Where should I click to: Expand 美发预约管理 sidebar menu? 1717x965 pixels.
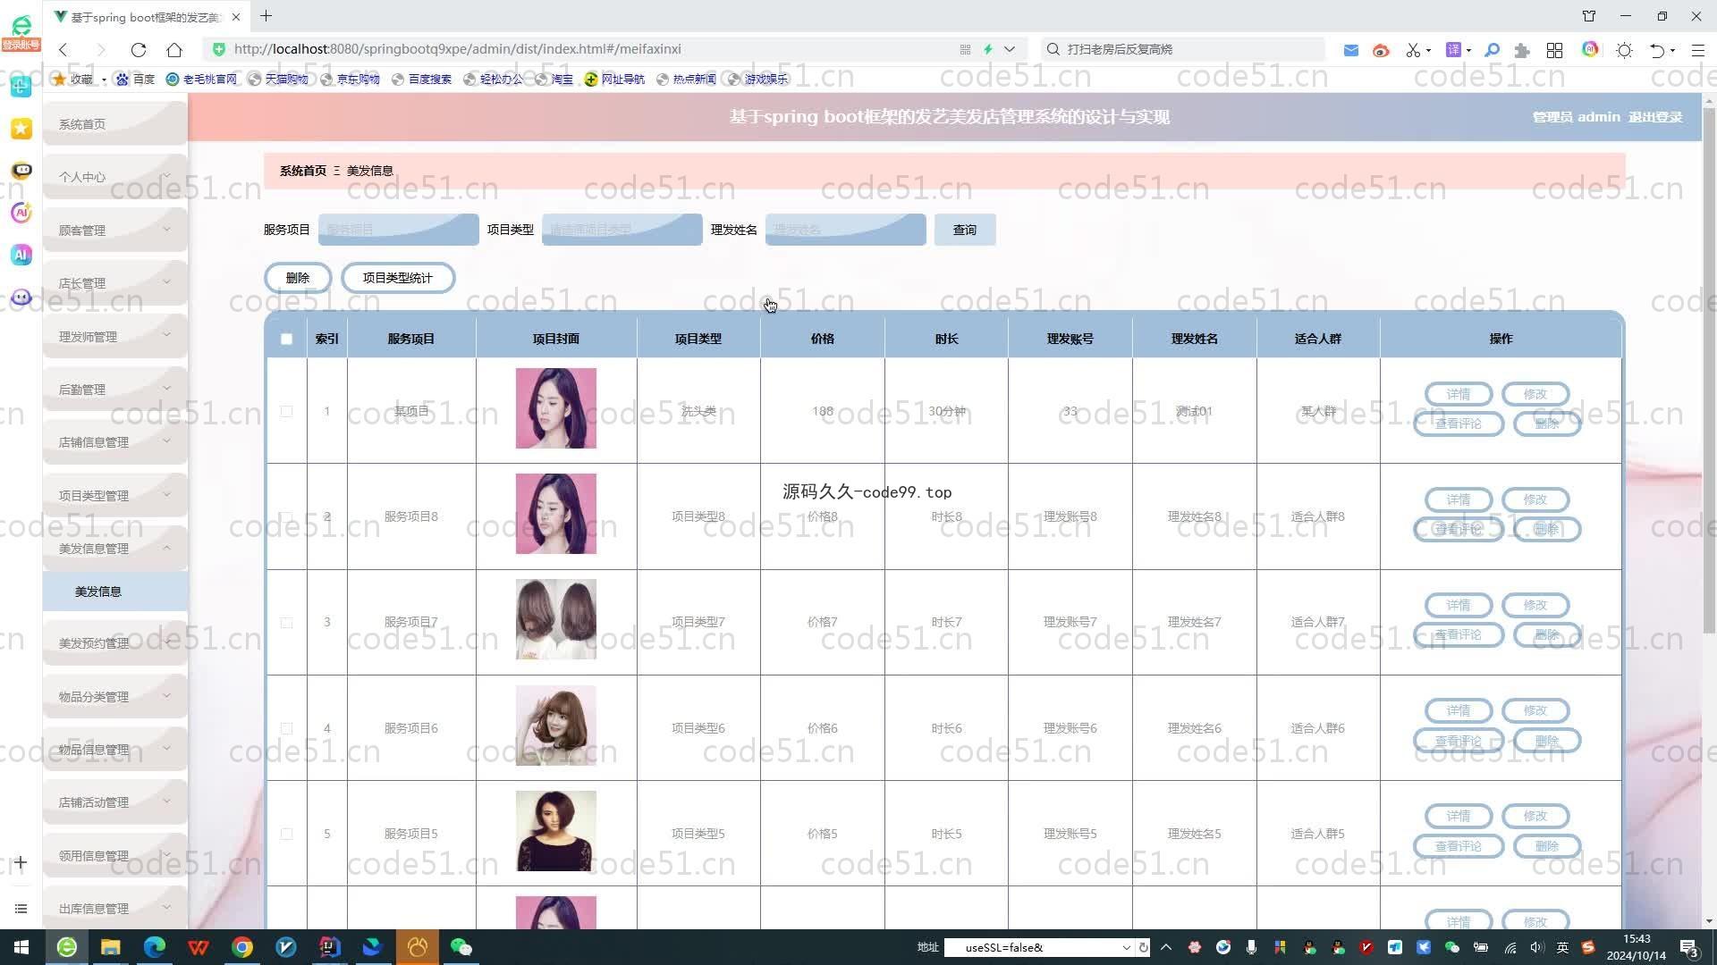click(115, 642)
